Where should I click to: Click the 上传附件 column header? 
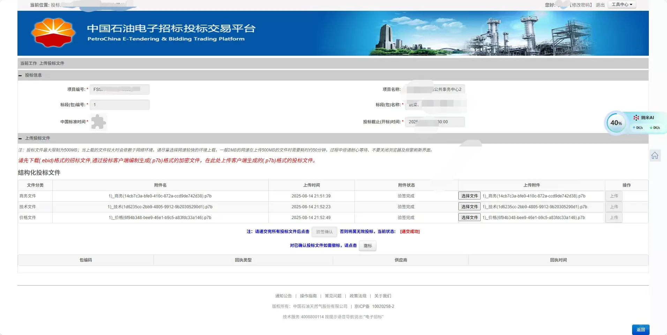532,185
